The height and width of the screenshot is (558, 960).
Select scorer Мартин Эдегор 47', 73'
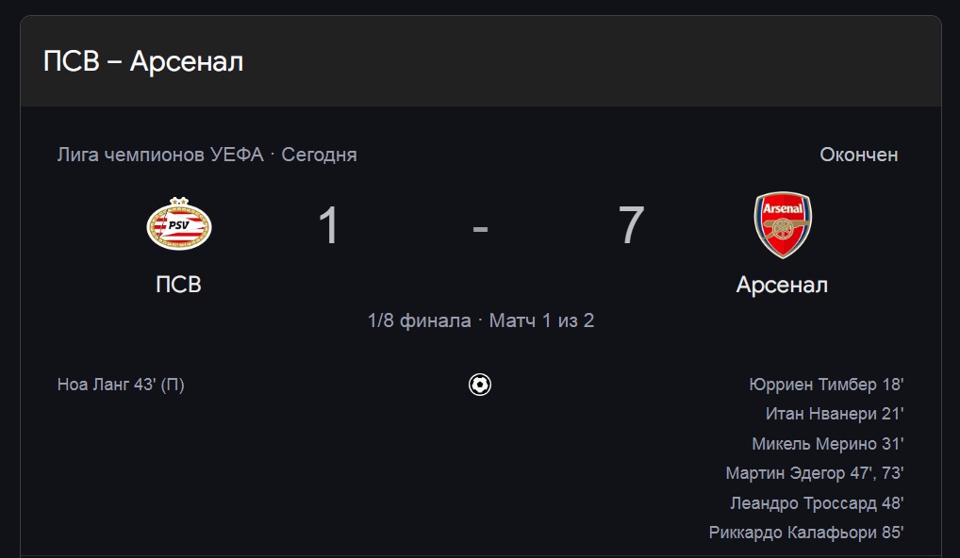815,473
